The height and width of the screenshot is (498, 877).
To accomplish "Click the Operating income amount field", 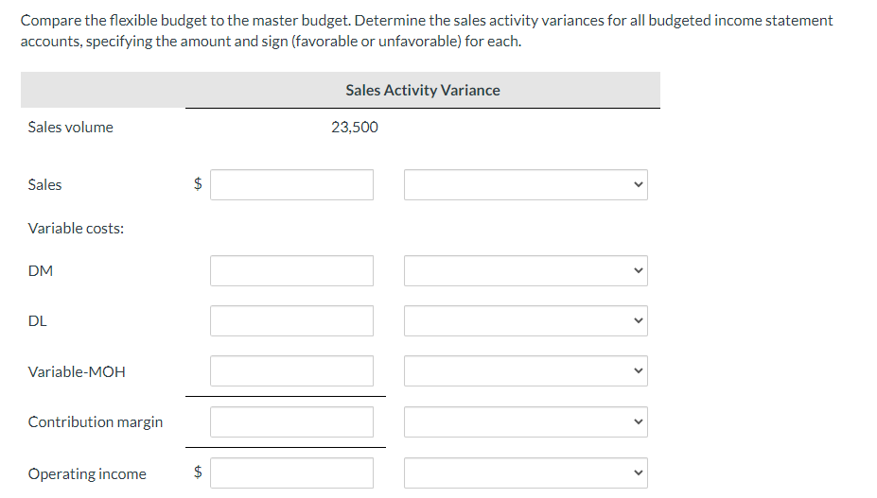I will tap(291, 472).
